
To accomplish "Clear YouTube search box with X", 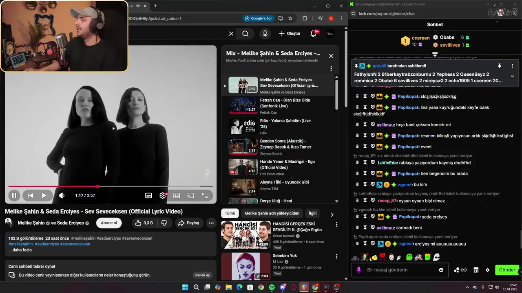I will pos(231,34).
